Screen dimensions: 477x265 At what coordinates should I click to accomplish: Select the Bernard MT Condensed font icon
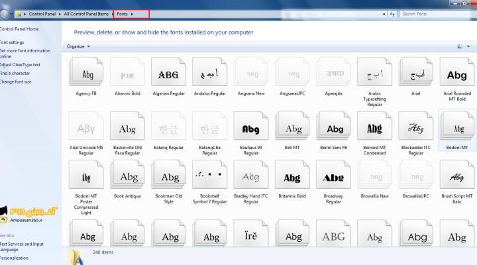(x=374, y=126)
